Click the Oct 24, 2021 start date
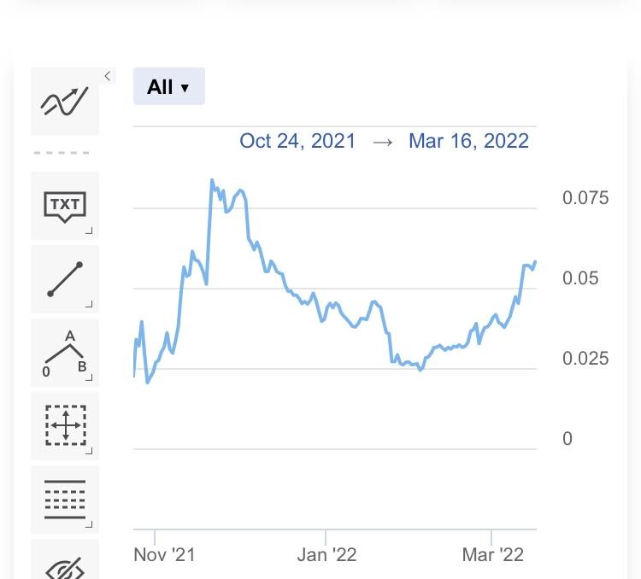 297,141
